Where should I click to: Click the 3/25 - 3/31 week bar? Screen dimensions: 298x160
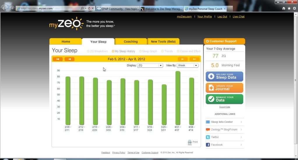(x=164, y=105)
